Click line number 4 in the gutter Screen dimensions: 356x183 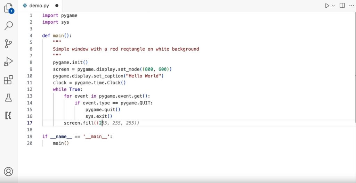[x=31, y=36]
